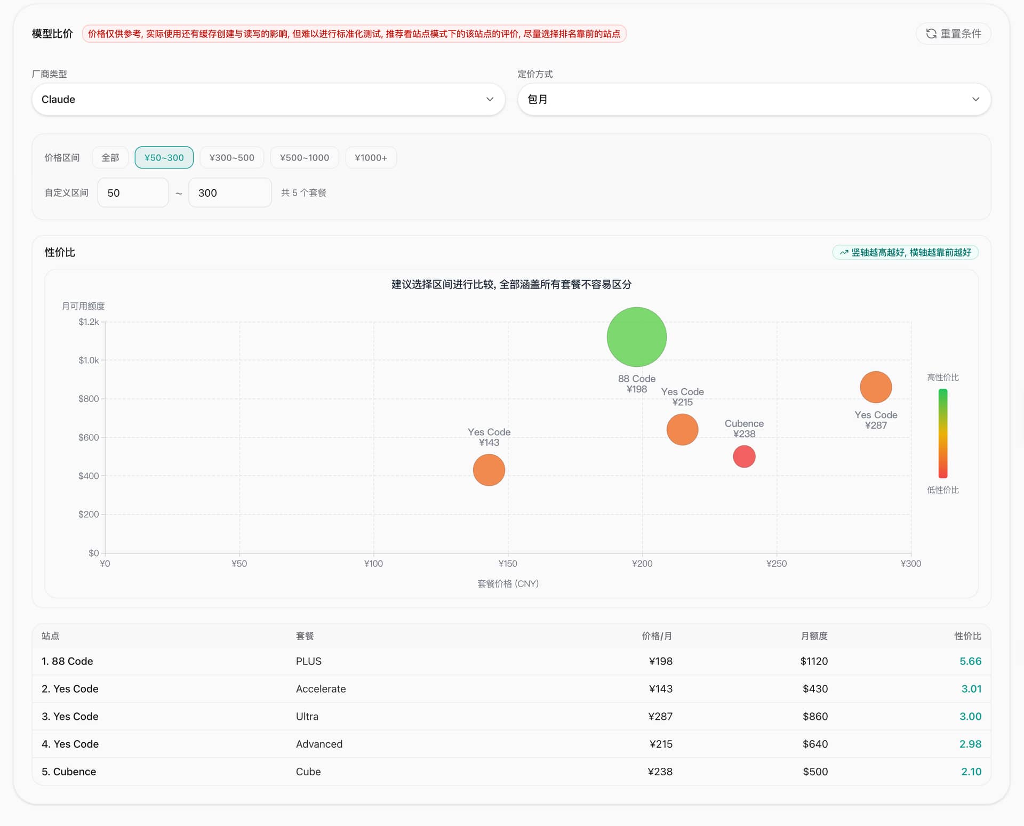Viewport: 1024px width, 826px height.
Task: Open the 厂商类型 Claude dropdown
Action: (256, 99)
